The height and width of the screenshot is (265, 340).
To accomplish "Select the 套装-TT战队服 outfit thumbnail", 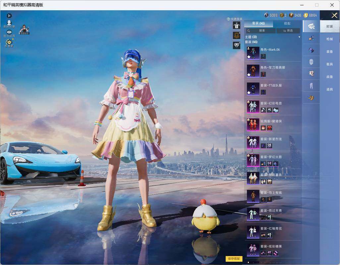I will [253, 89].
